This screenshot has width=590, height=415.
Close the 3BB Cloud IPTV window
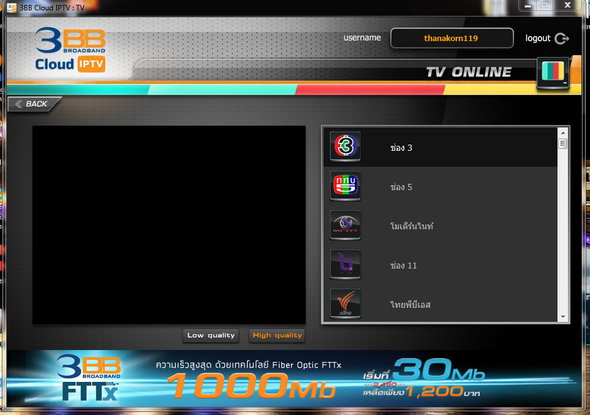[567, 6]
